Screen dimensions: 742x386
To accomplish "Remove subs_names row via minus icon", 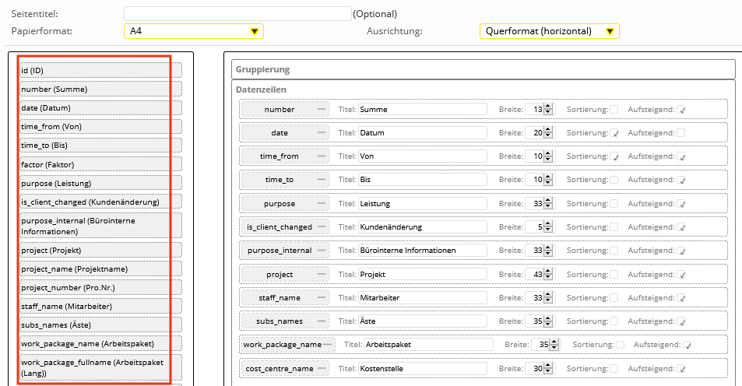I will (322, 321).
